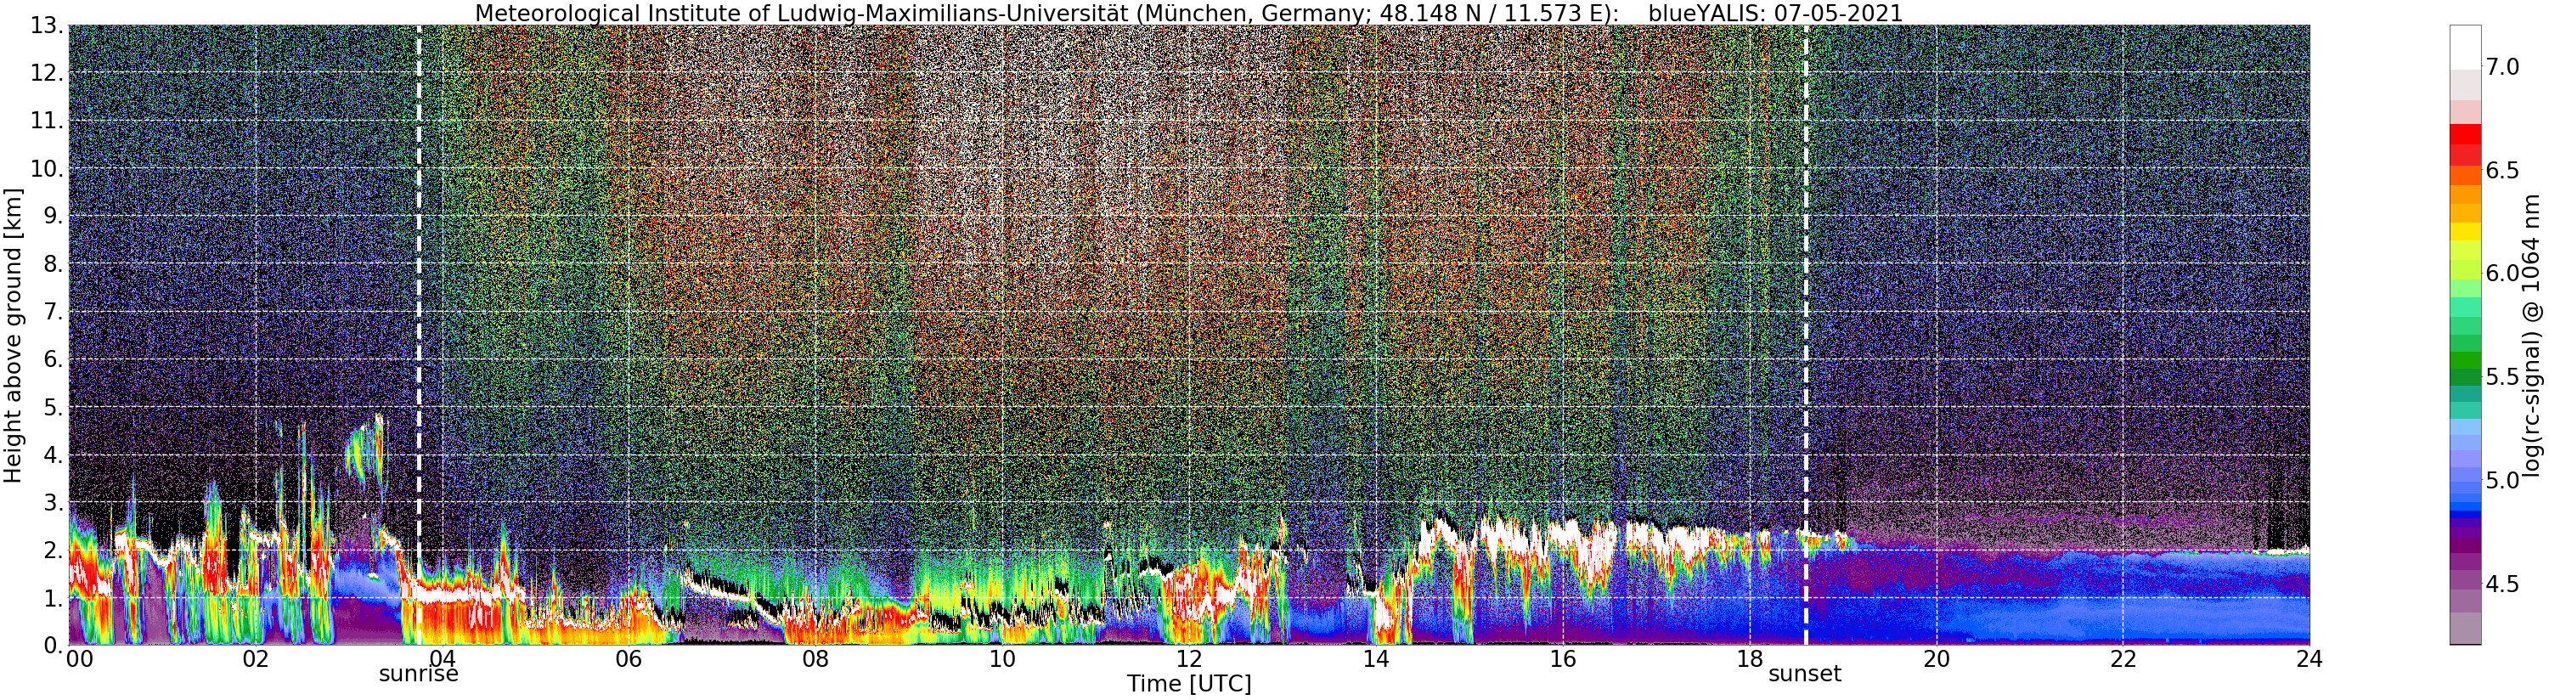The width and height of the screenshot is (2549, 700).
Task: Click the red segment of the colorbar
Action: pyautogui.click(x=2464, y=136)
